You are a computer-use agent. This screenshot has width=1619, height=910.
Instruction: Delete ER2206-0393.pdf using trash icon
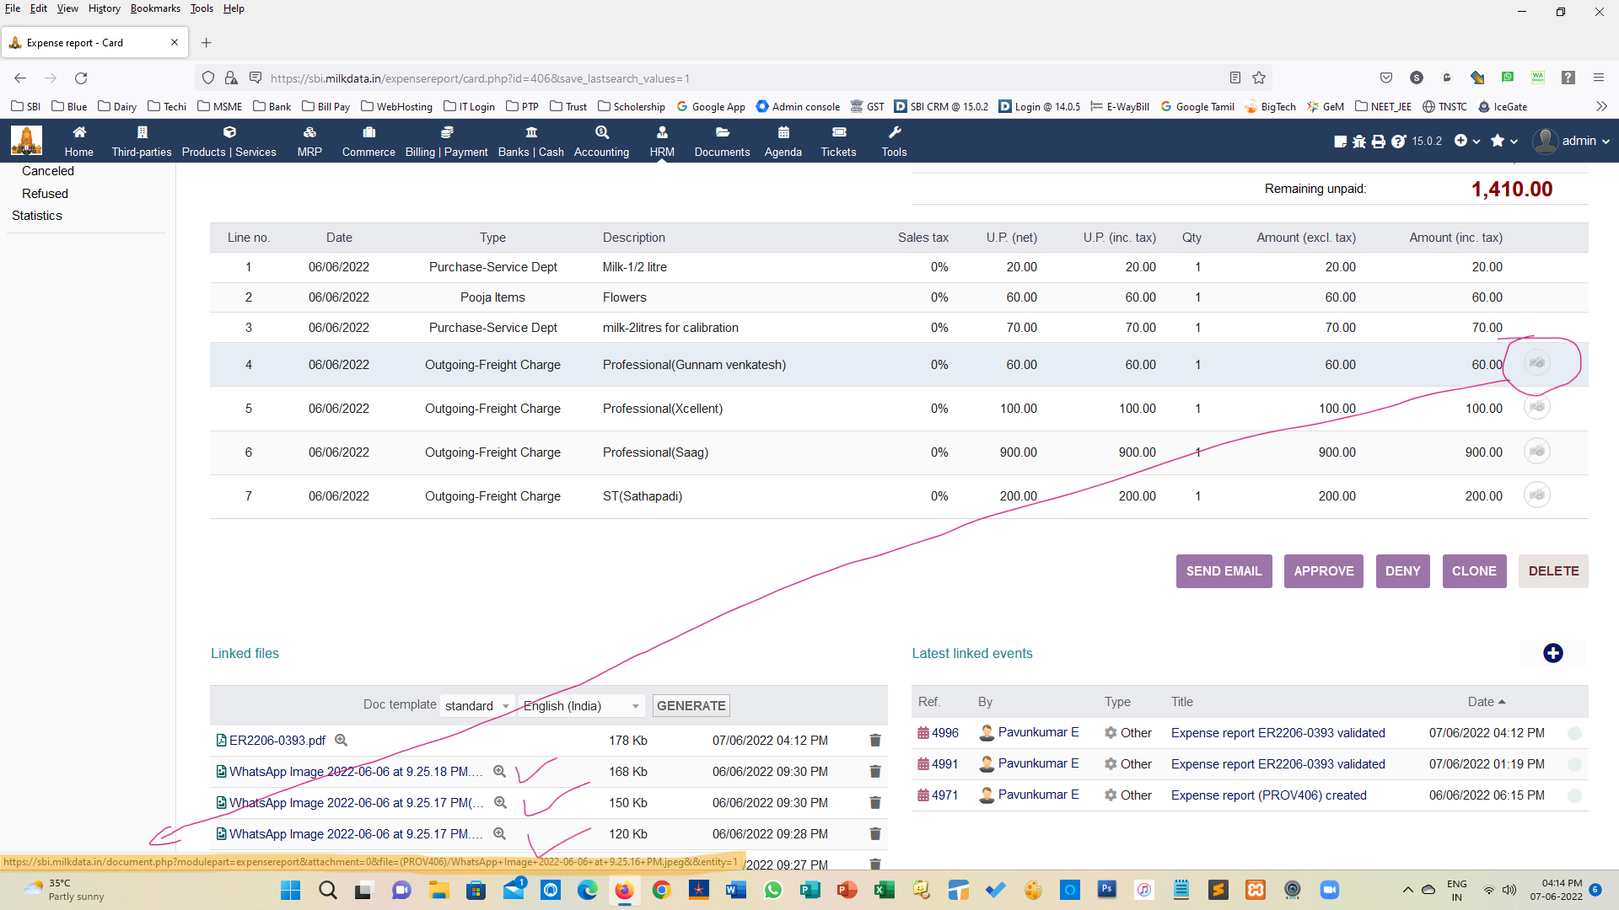coord(875,741)
